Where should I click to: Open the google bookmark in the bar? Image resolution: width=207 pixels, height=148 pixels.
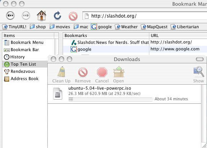pyautogui.click(x=101, y=27)
